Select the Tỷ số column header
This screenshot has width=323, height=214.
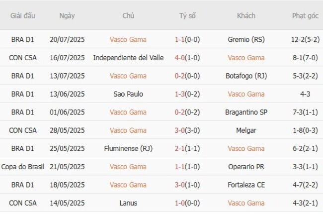[x=187, y=16]
